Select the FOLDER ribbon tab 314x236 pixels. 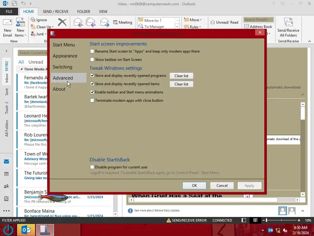point(84,11)
